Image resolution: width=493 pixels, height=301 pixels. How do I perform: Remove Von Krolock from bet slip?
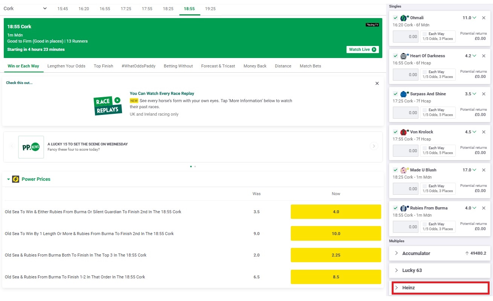(x=484, y=132)
